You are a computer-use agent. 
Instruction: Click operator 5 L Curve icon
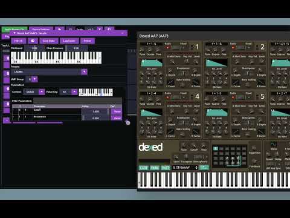click(x=236, y=131)
